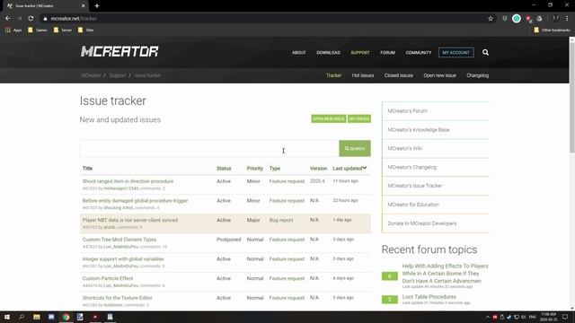This screenshot has width=575, height=323.
Task: Open the COMMUNITY menu item
Action: pyautogui.click(x=419, y=53)
